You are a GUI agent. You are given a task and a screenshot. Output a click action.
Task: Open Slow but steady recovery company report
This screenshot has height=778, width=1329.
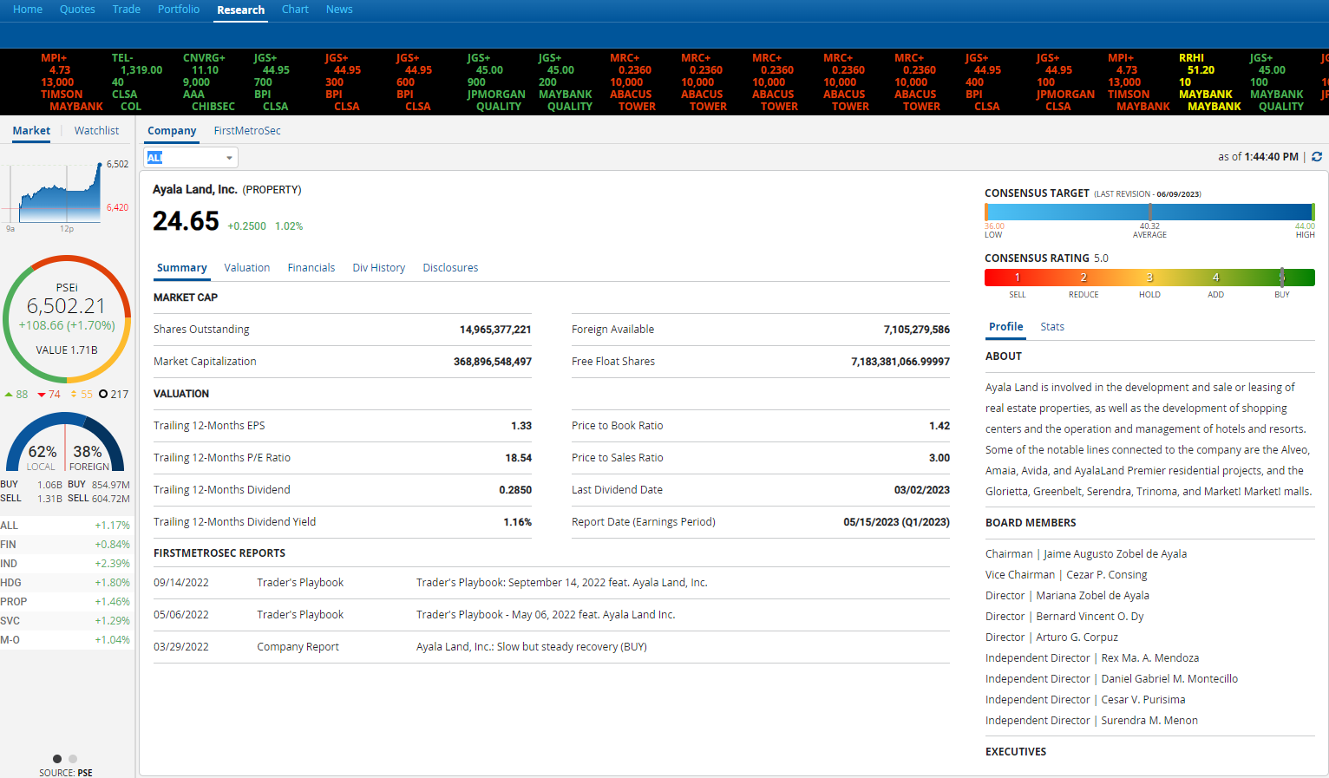(532, 647)
